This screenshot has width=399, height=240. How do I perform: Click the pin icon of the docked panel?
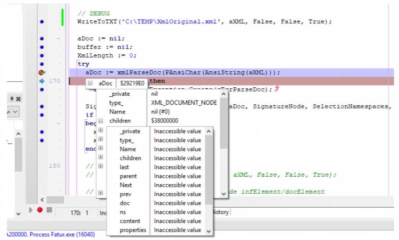(12, 99)
